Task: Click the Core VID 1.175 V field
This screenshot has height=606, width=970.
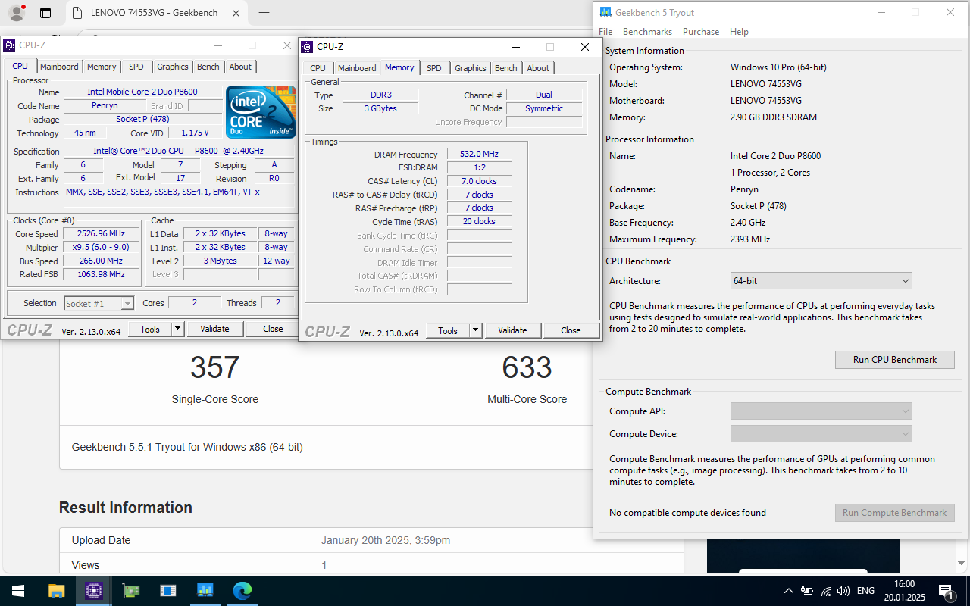Action: pos(195,133)
